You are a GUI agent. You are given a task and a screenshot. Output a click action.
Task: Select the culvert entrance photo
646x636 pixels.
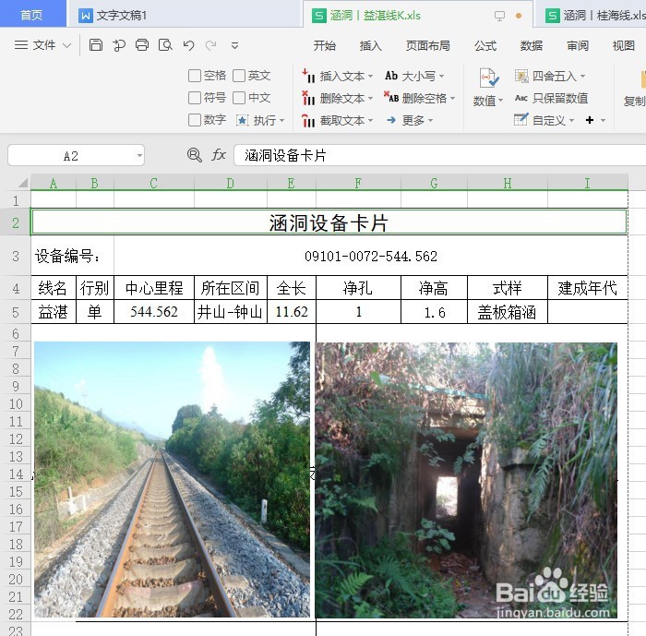pos(466,480)
